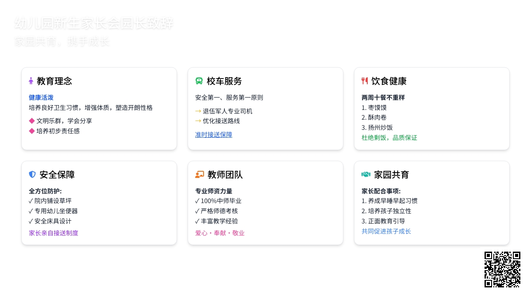Click list item 1. 养成早睡早起习惯
Screen dimensions: 531x298
pyautogui.click(x=389, y=201)
